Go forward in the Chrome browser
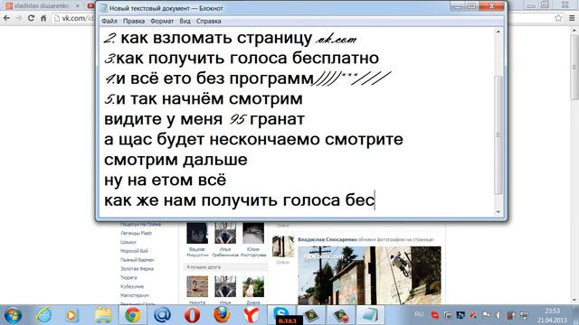 19,18
